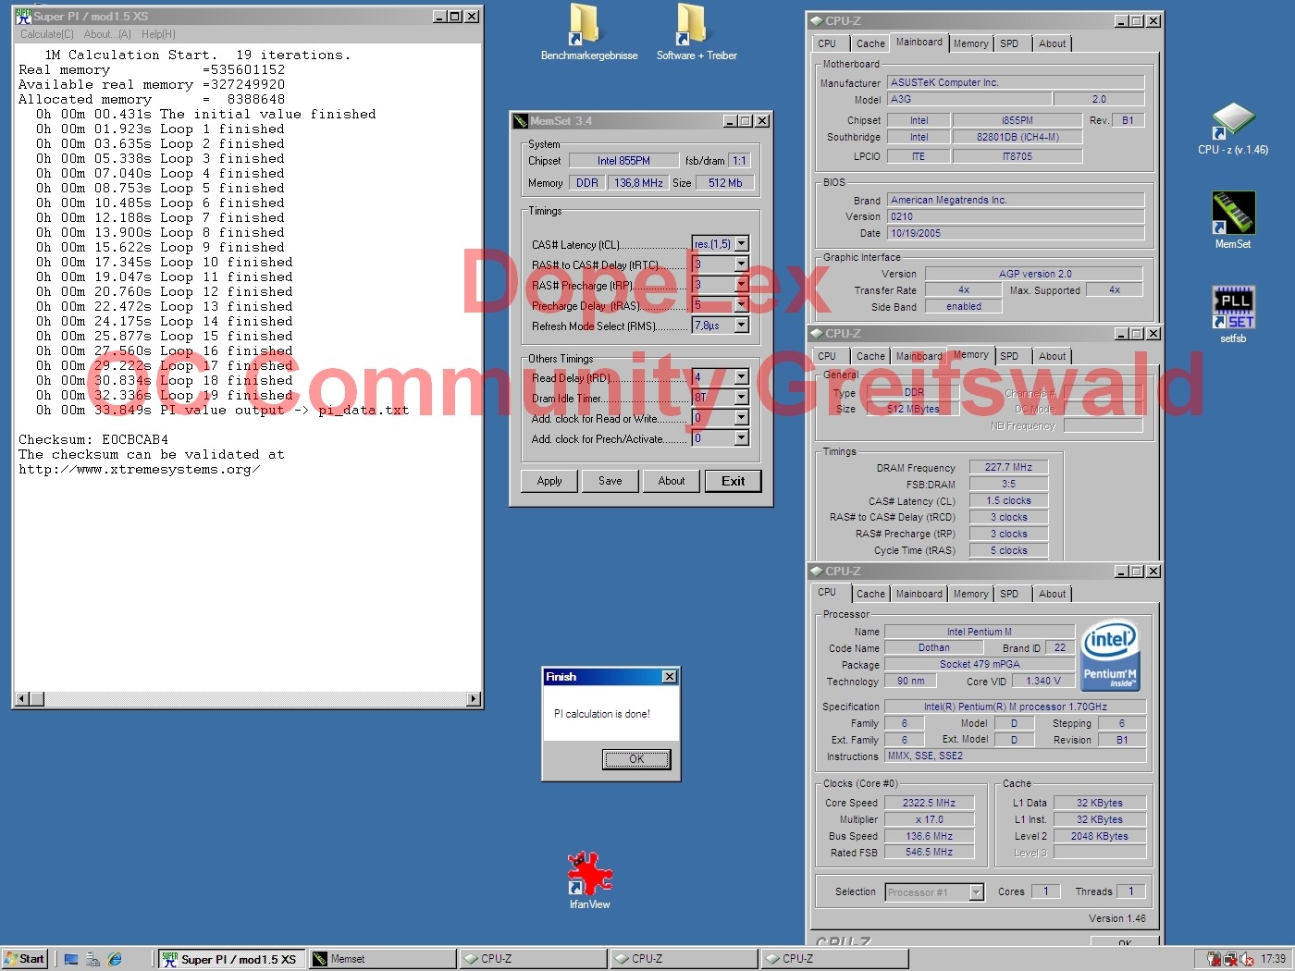Click OK in the Finish dialog
The width and height of the screenshot is (1295, 971).
click(636, 759)
